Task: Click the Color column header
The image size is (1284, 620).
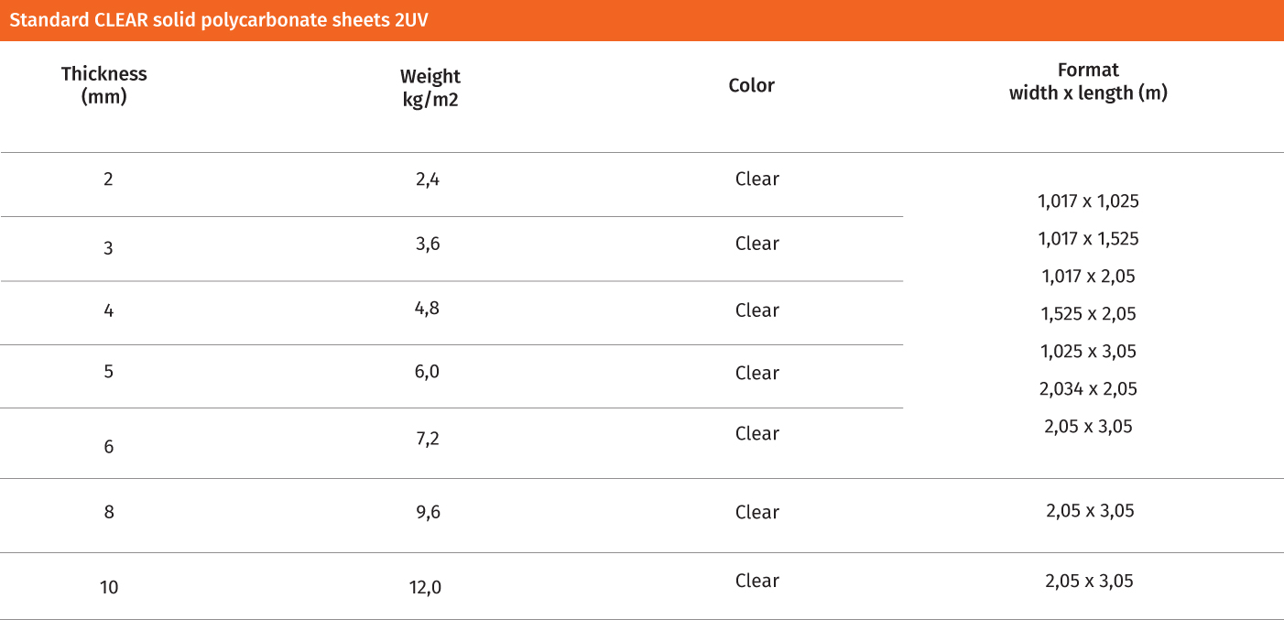Action: [x=752, y=86]
